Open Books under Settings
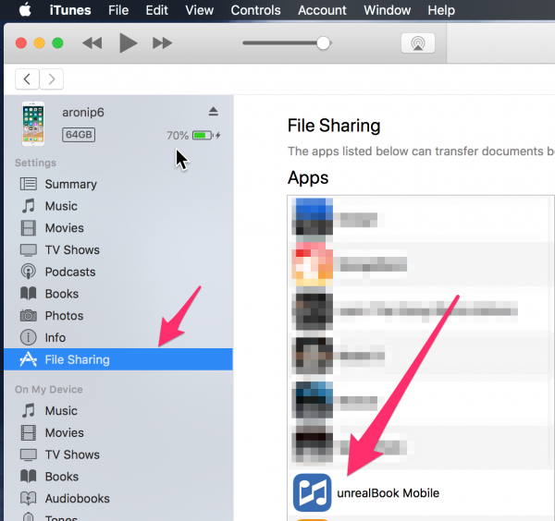 pyautogui.click(x=118, y=294)
